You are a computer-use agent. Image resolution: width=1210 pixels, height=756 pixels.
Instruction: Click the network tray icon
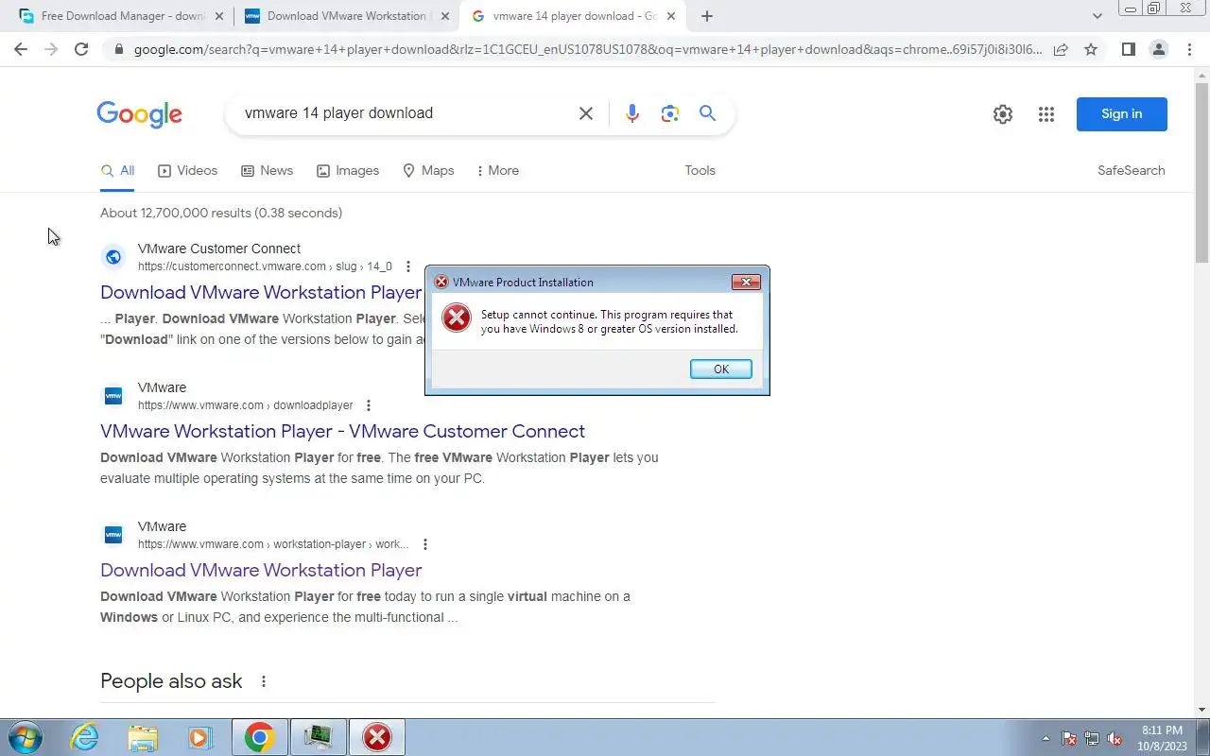(1092, 738)
